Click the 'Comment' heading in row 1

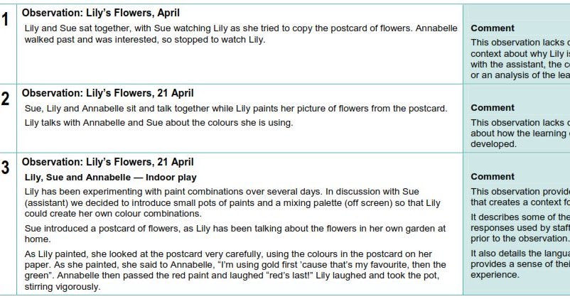(493, 28)
